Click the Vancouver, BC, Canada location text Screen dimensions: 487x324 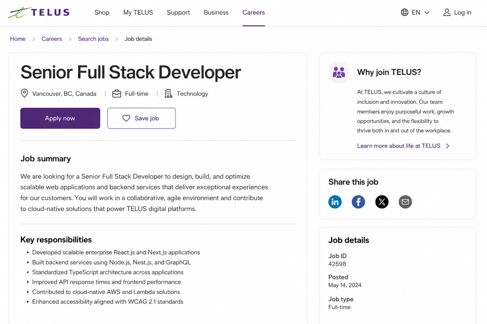coord(64,94)
